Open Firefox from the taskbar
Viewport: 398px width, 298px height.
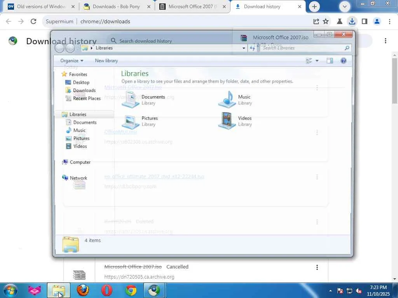[x=83, y=290]
